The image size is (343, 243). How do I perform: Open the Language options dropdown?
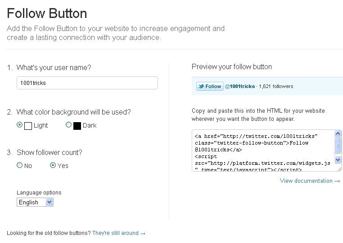tap(35, 202)
